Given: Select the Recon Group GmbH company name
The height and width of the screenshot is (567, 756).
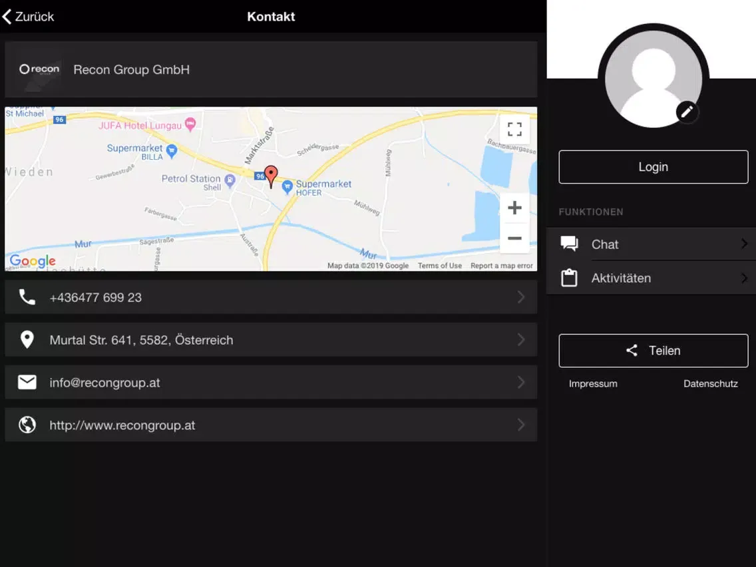Looking at the screenshot, I should pos(131,69).
